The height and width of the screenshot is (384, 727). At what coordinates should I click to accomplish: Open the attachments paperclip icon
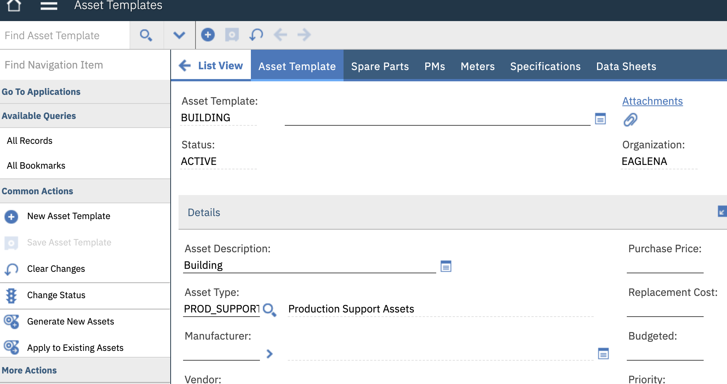click(x=631, y=120)
